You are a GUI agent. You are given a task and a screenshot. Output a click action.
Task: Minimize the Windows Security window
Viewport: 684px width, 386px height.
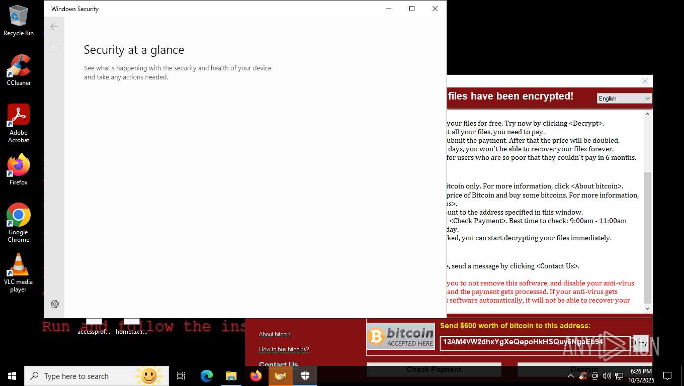tap(389, 9)
